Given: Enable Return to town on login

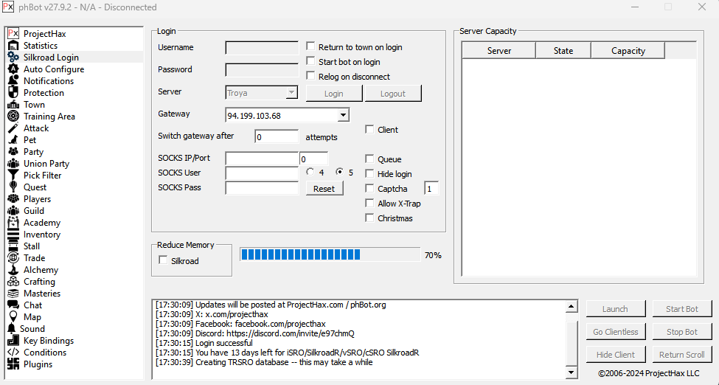Looking at the screenshot, I should (x=311, y=47).
